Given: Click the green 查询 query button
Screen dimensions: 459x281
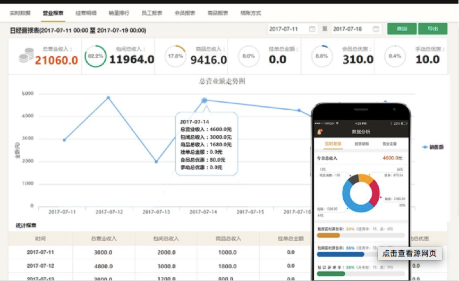Looking at the screenshot, I should click(402, 29).
